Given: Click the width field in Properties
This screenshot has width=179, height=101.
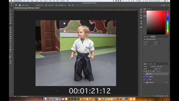Looking at the screenshot, I should pyautogui.click(x=147, y=42).
